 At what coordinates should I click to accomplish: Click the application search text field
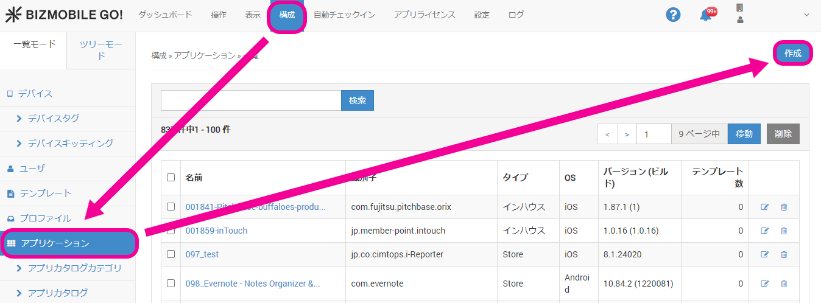pyautogui.click(x=250, y=100)
